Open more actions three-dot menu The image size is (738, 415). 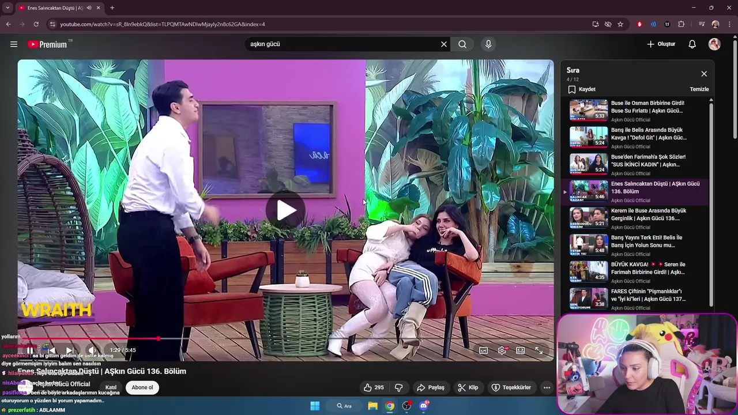point(547,387)
